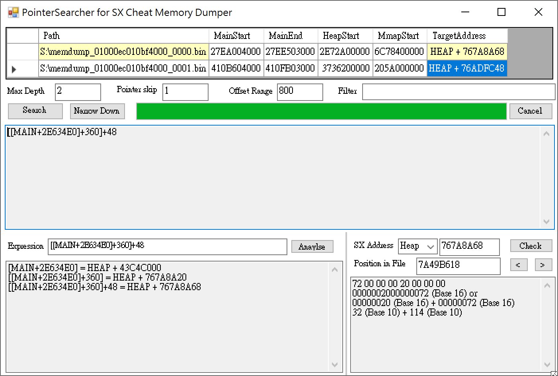Select TargetAddress cell HEAP + 76ADFC48
558x376 pixels.
[x=467, y=68]
